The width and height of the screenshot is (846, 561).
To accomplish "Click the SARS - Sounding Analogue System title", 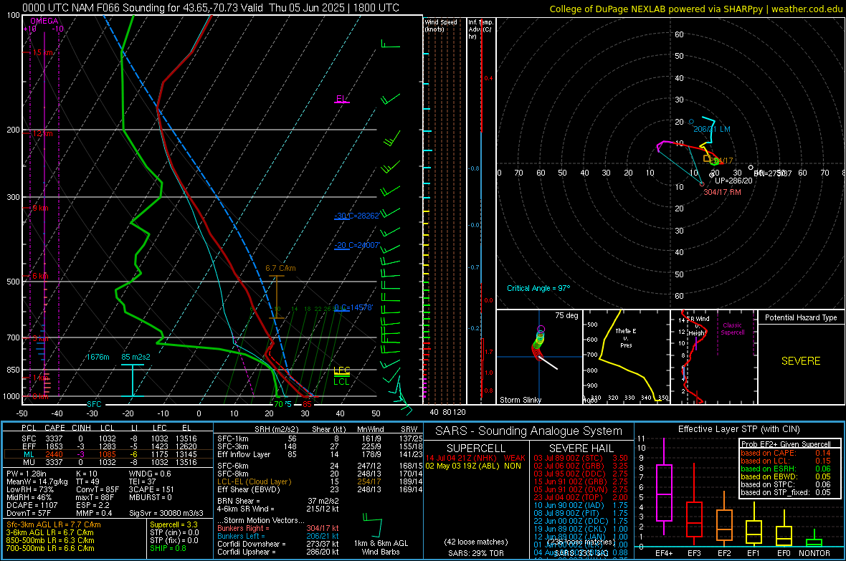I will pyautogui.click(x=529, y=431).
